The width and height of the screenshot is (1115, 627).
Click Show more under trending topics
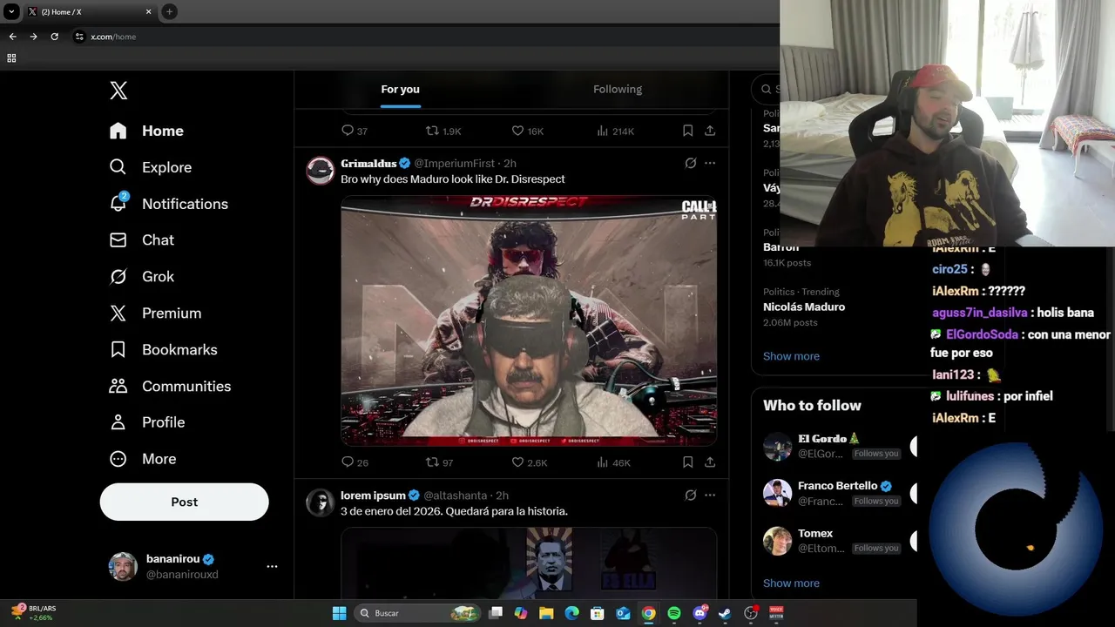coord(791,356)
